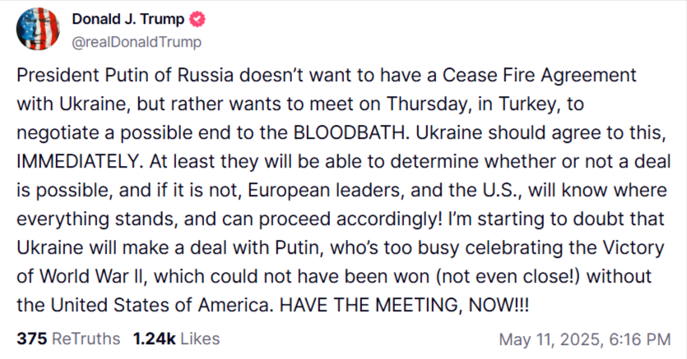Click the @realDonaldTrump handle
Screen dimensions: 687x359
pos(137,43)
